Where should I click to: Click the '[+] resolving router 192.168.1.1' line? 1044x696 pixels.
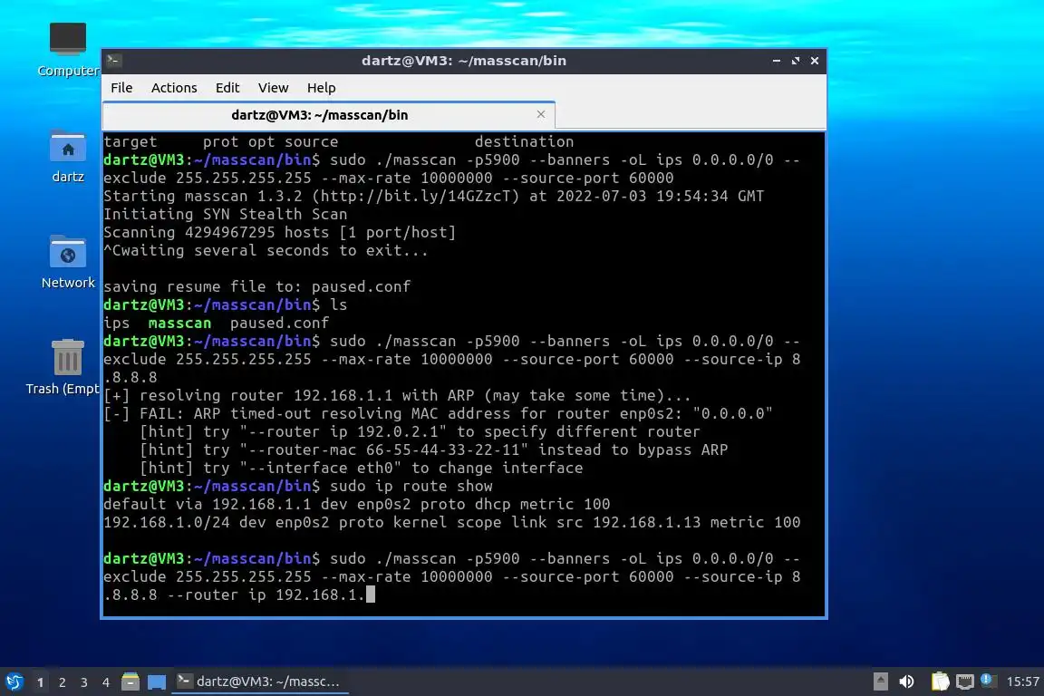click(397, 396)
